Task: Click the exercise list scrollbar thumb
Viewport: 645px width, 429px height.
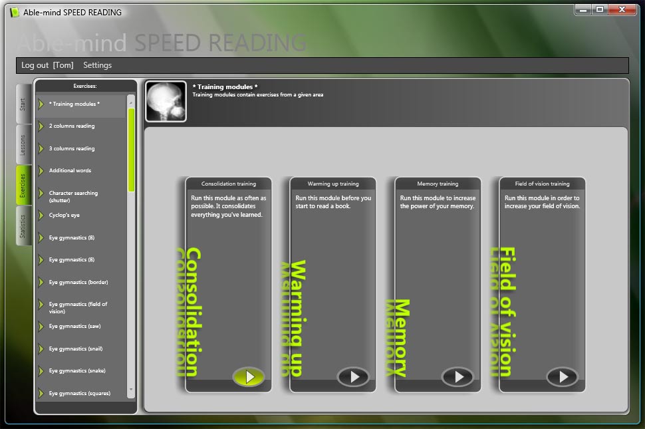Action: (x=131, y=150)
